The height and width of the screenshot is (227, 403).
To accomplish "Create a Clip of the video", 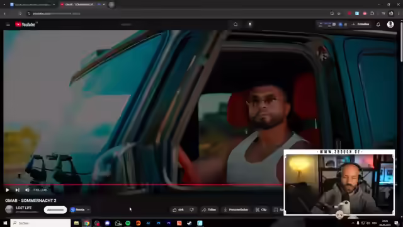I will pos(261,210).
